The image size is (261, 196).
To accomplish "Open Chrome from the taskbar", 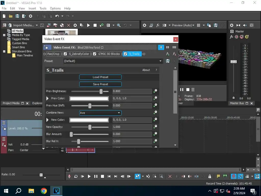I will [x=44, y=191].
